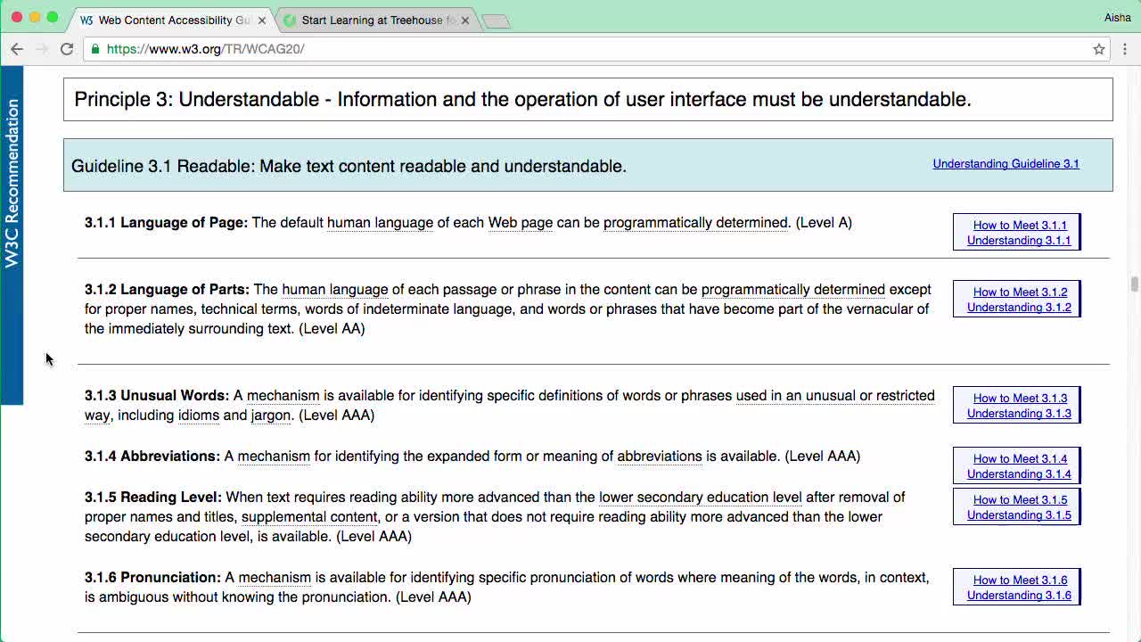The image size is (1141, 642).
Task: Open Understanding 3.1.3 link
Action: tap(1019, 413)
